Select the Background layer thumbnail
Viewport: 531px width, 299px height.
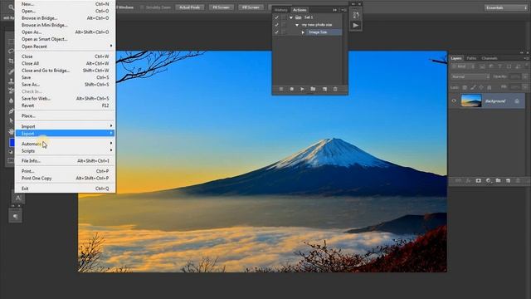(471, 101)
